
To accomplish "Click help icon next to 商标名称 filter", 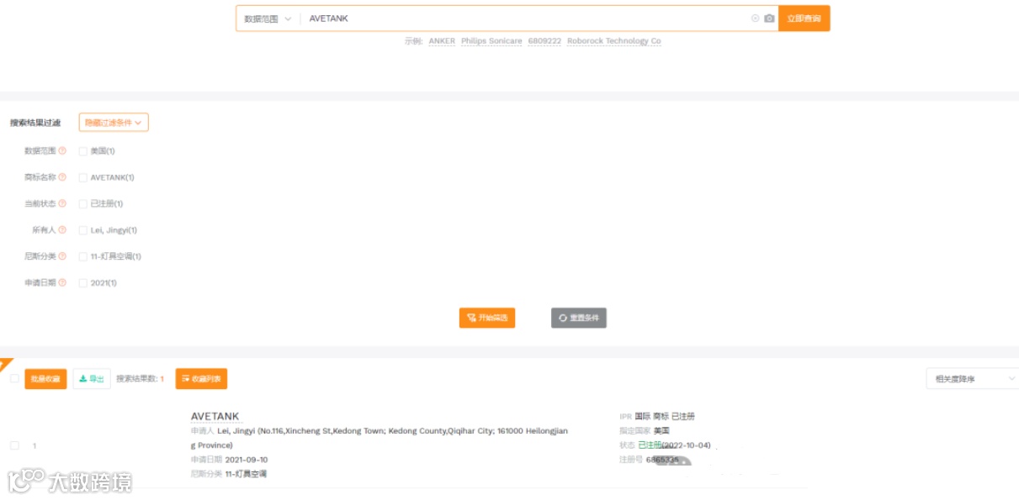I will (x=62, y=177).
